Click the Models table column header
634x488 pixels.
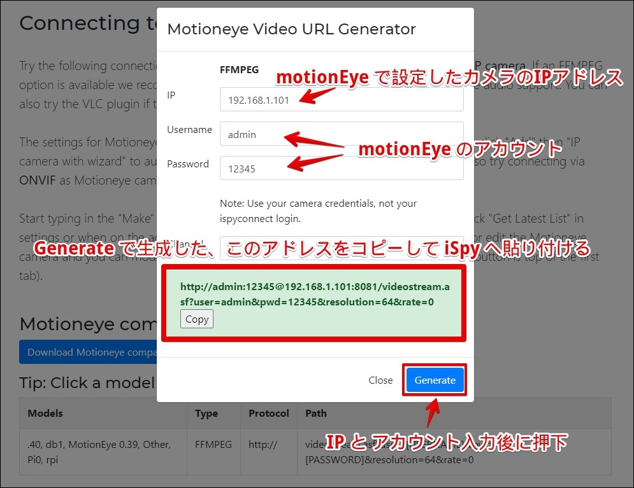(103, 414)
